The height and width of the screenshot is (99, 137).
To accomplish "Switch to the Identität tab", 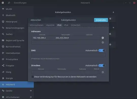I will pyautogui.click(x=50, y=25).
